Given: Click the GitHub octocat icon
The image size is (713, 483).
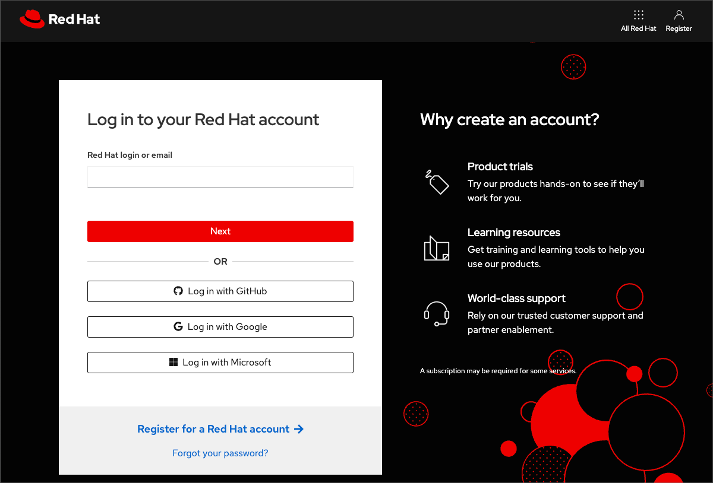Looking at the screenshot, I should (x=178, y=291).
